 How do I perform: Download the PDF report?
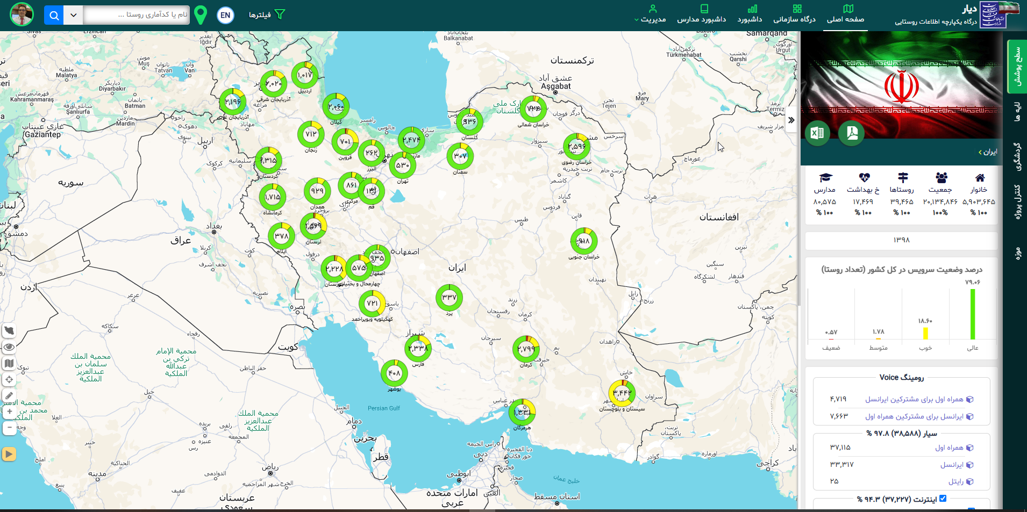[852, 133]
